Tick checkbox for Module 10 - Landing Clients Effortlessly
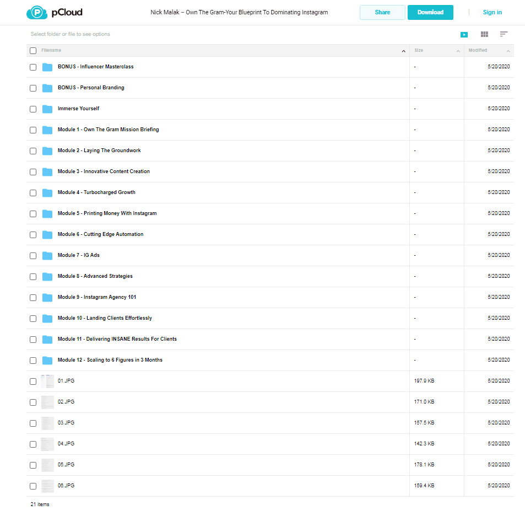Image resolution: width=525 pixels, height=516 pixels. [33, 318]
